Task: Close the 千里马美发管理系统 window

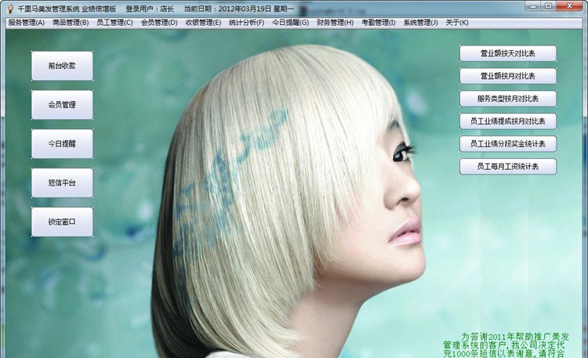Action: click(569, 5)
